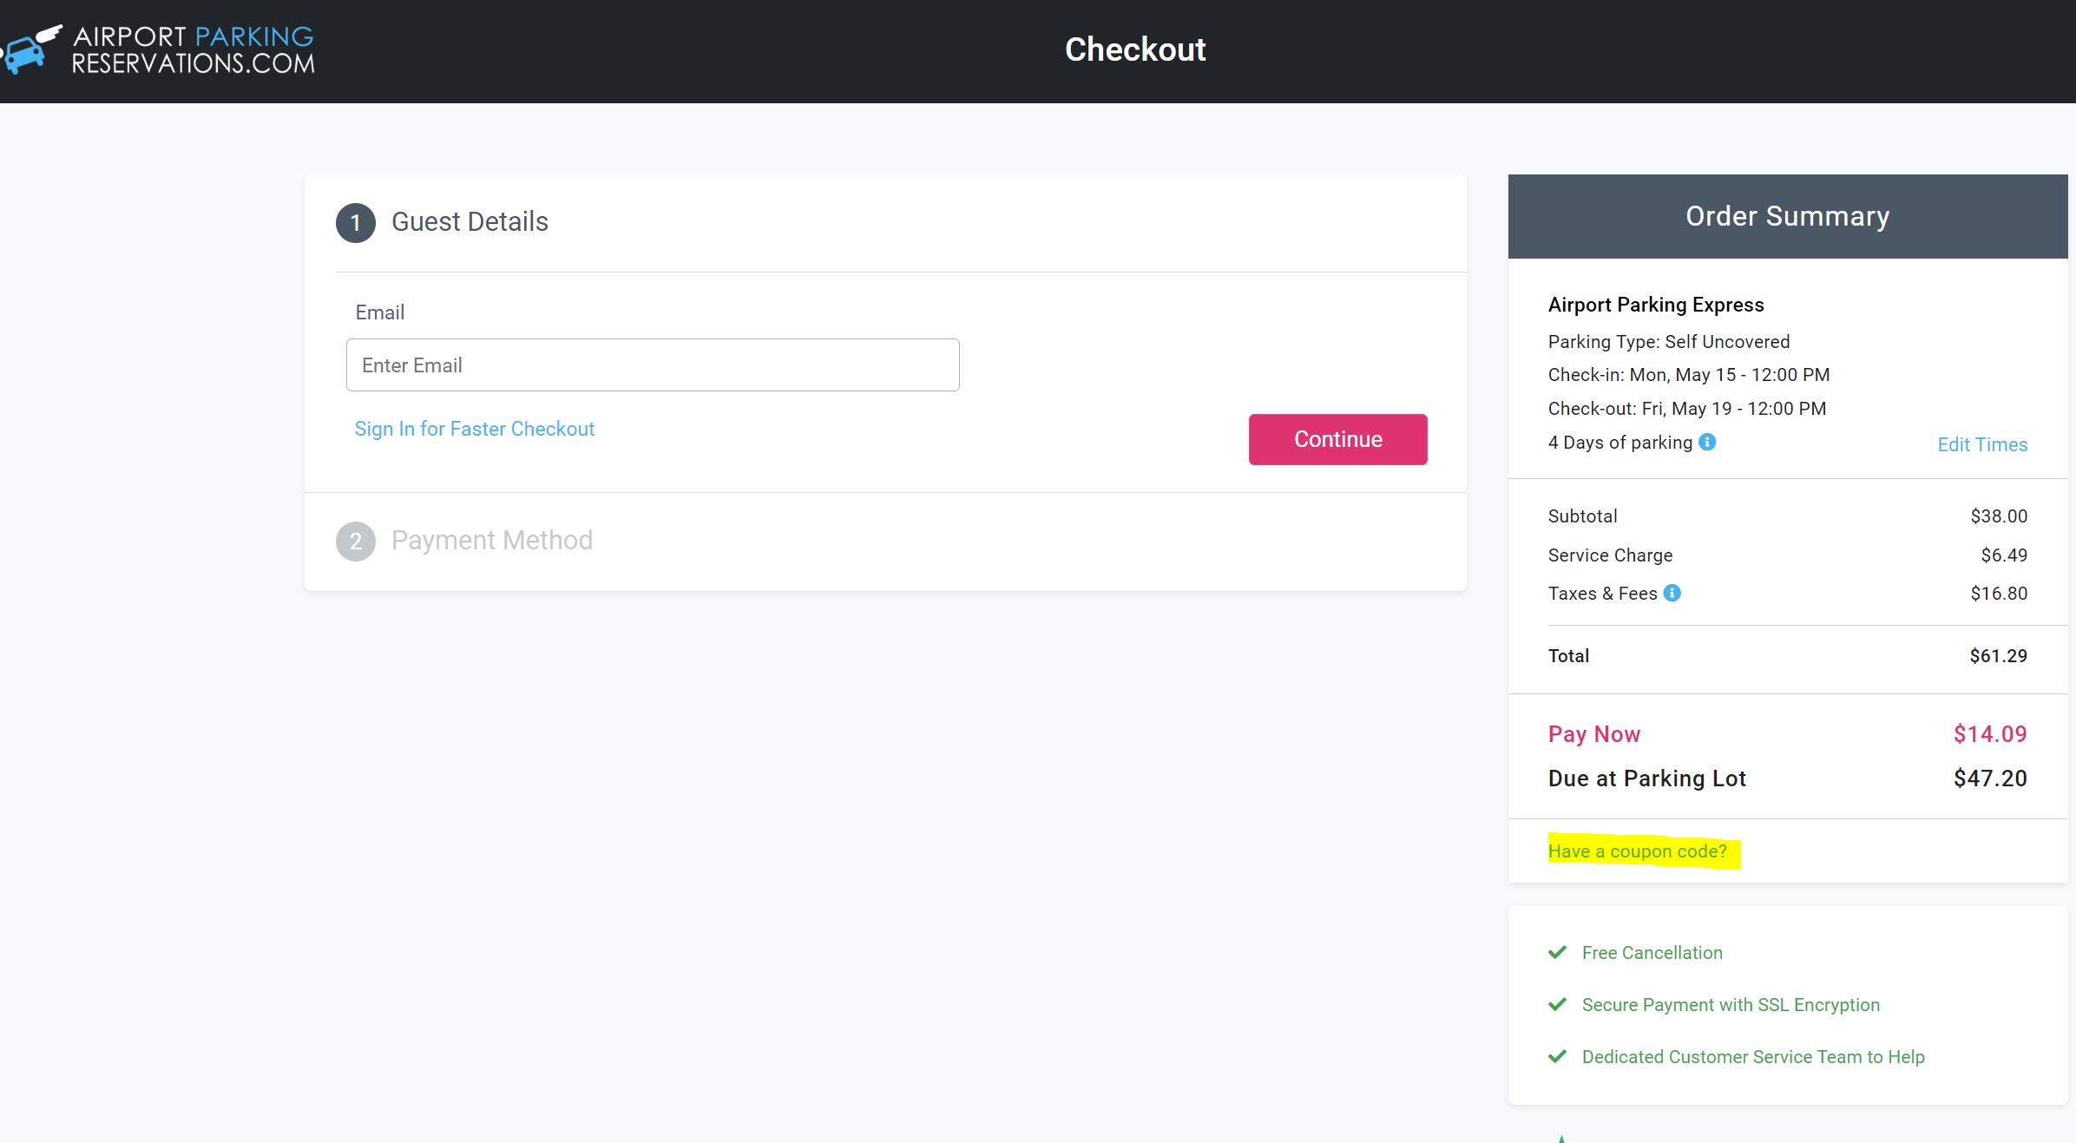This screenshot has width=2076, height=1143.
Task: Click info icon next to Days of parking
Action: 1707,442
